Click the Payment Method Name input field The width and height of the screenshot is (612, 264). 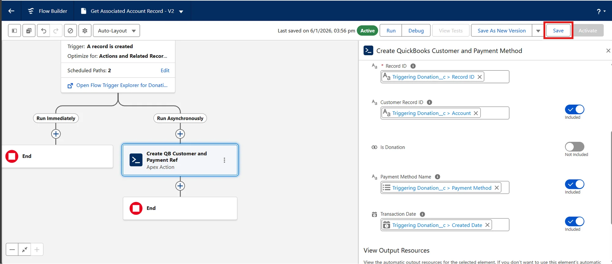445,188
